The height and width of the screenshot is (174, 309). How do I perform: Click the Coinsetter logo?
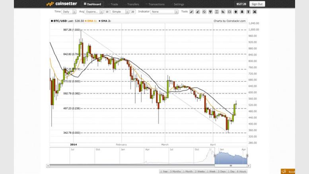(x=62, y=4)
